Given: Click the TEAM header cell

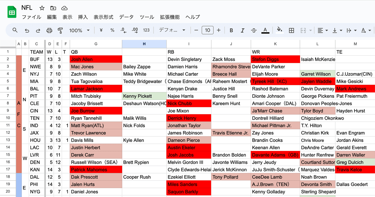Looking at the screenshot, I should click(x=37, y=52).
